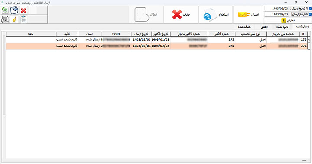
Task: Click the small red X toolbar icon
Action: click(x=23, y=10)
